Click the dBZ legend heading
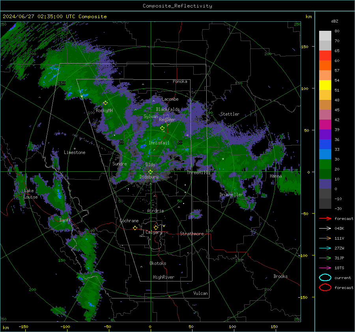Viewport: 355px width, 332px height. 334,21
